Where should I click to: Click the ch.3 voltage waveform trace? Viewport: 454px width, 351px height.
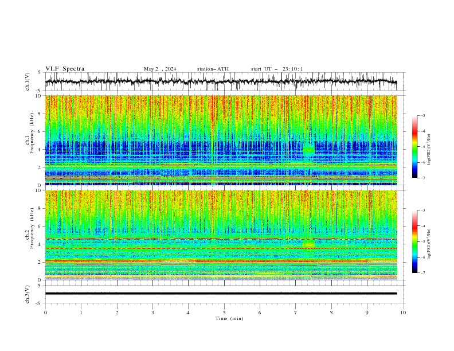tap(221, 294)
